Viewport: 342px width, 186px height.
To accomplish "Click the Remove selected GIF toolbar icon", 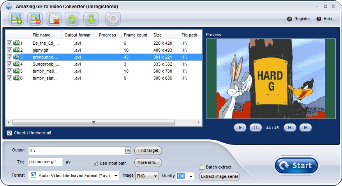I will pos(35,19).
